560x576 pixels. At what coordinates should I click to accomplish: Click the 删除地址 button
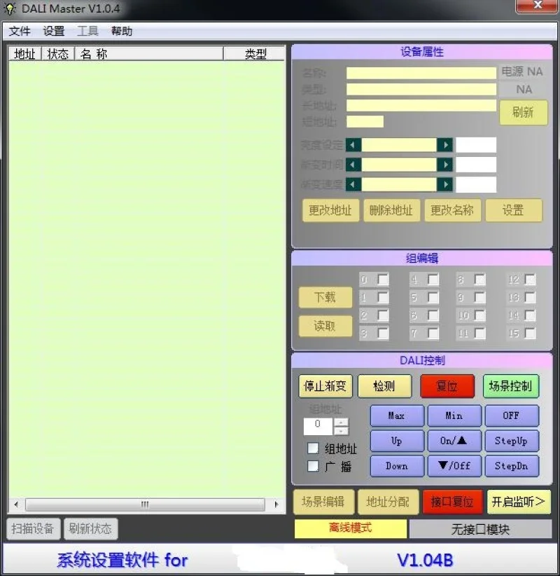[391, 210]
